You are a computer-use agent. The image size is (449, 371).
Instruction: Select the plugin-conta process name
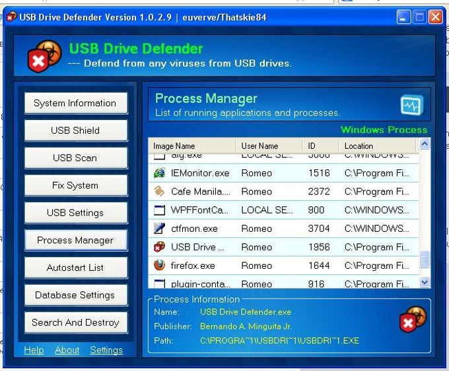point(201,284)
